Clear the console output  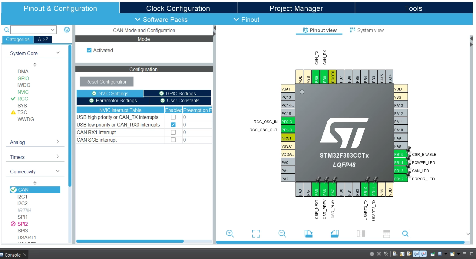click(x=395, y=254)
